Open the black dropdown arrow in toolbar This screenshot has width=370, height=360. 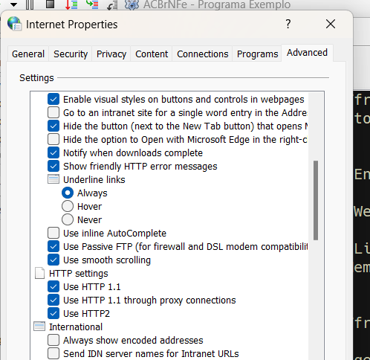click(x=14, y=4)
